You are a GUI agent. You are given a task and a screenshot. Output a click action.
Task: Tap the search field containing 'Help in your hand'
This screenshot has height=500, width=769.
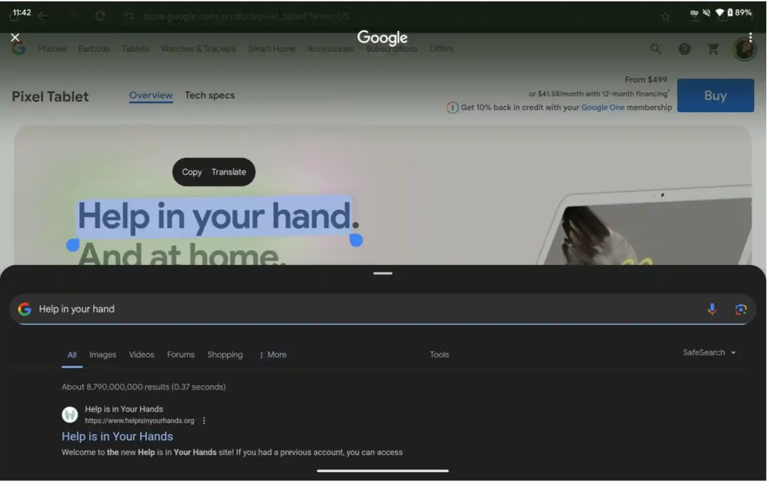pos(357,309)
